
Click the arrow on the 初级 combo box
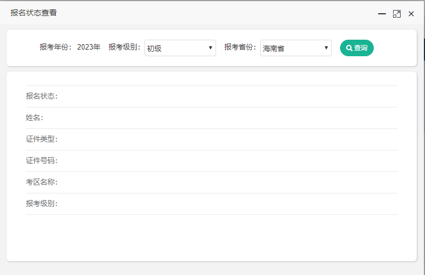click(x=211, y=48)
